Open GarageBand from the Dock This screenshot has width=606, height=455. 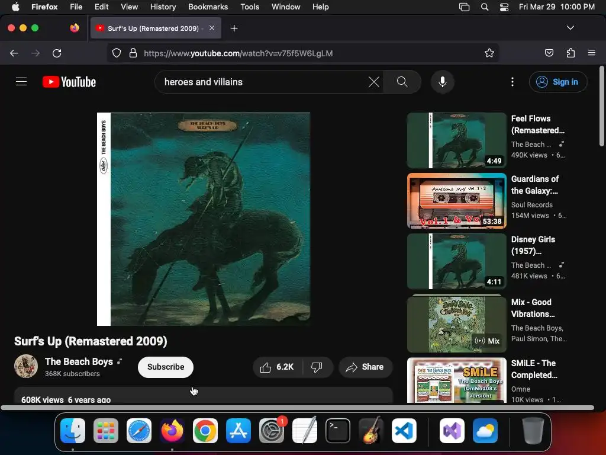(x=371, y=431)
